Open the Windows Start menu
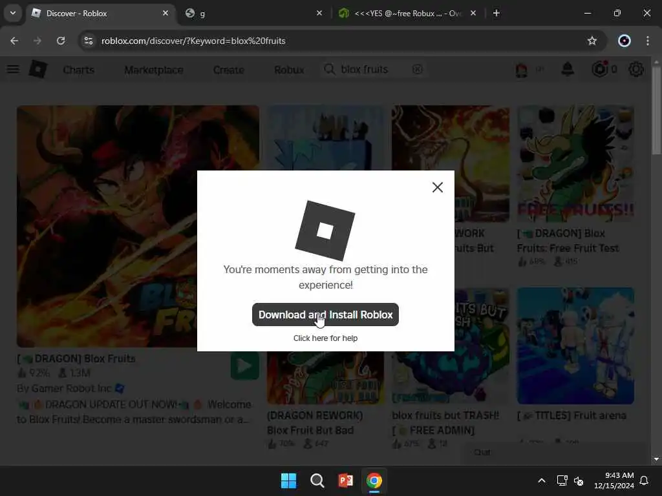This screenshot has width=662, height=496. [x=289, y=480]
